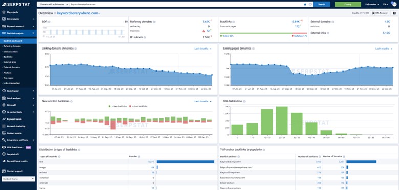Open External links in sidebar submenu
Image resolution: width=399 pixels, height=190 pixels.
[10, 62]
